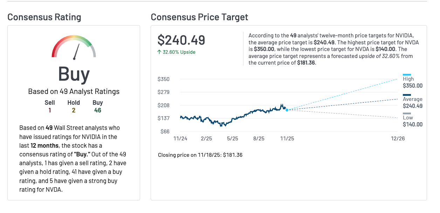Click the 12/26 date on the chart axis
Image resolution: width=440 pixels, height=213 pixels.
(398, 139)
